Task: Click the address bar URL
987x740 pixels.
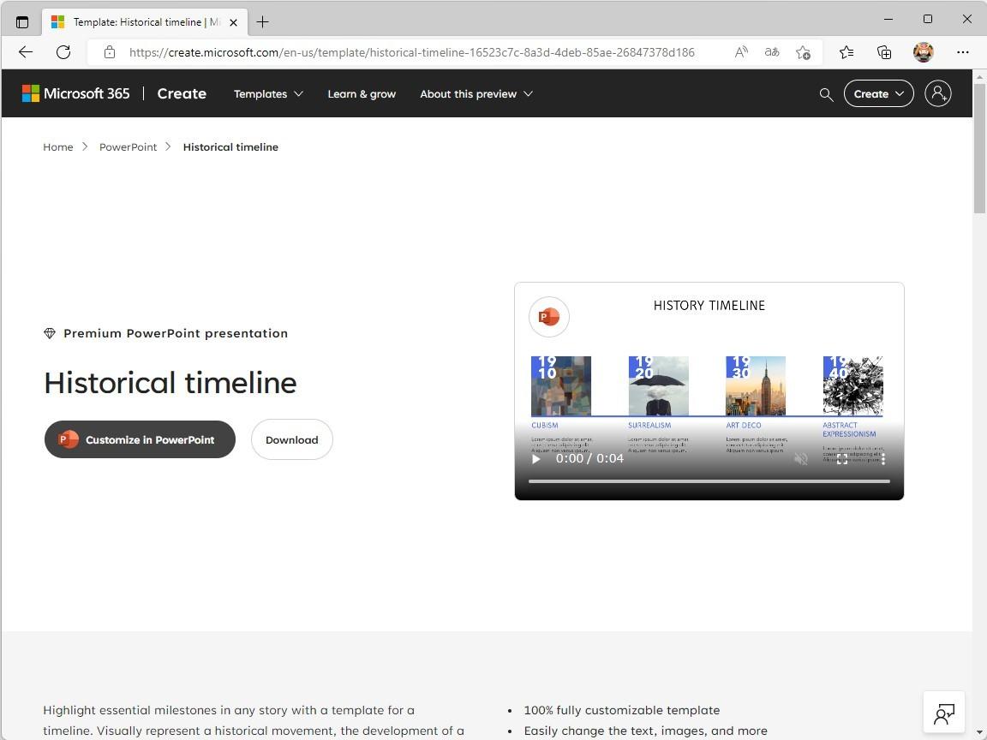Action: tap(411, 52)
